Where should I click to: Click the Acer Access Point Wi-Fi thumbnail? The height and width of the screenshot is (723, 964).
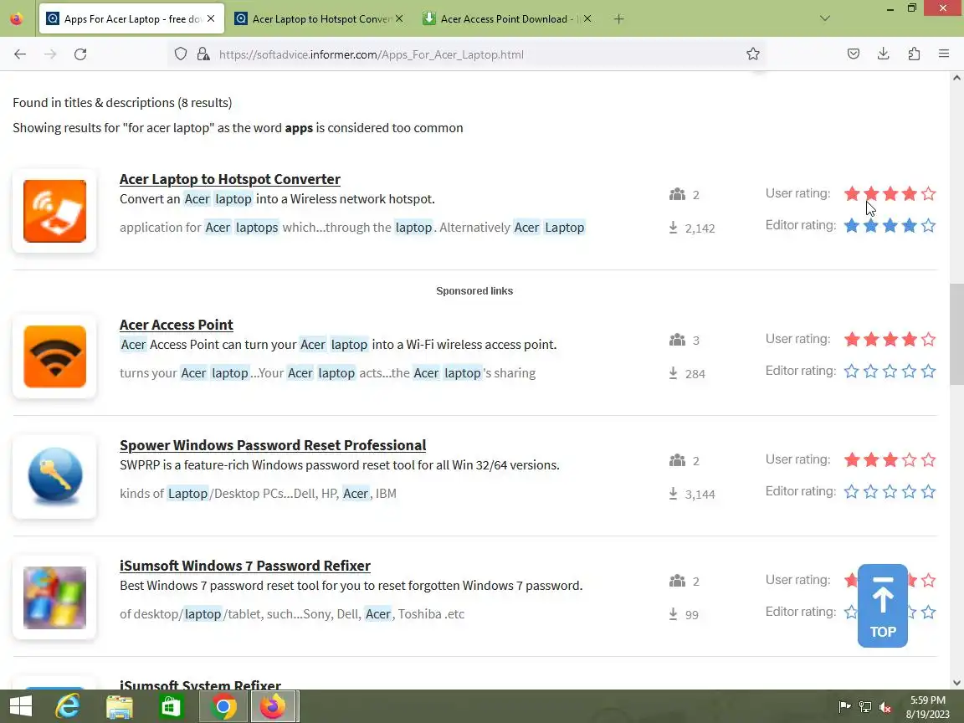tap(54, 356)
